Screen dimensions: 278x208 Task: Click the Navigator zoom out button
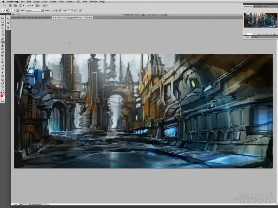259,34
